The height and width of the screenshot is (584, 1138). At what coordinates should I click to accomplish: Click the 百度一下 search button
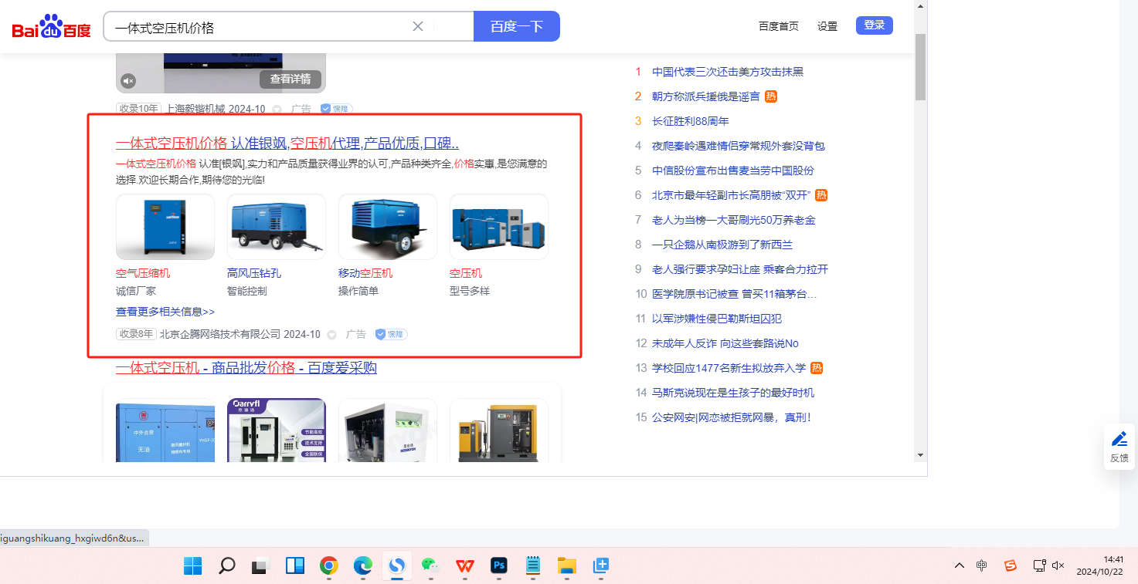click(517, 26)
